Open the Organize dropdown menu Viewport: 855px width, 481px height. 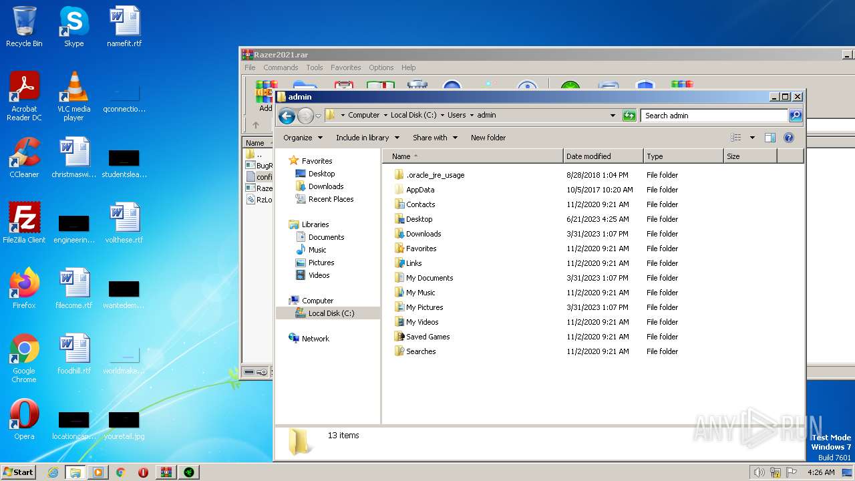pyautogui.click(x=303, y=138)
